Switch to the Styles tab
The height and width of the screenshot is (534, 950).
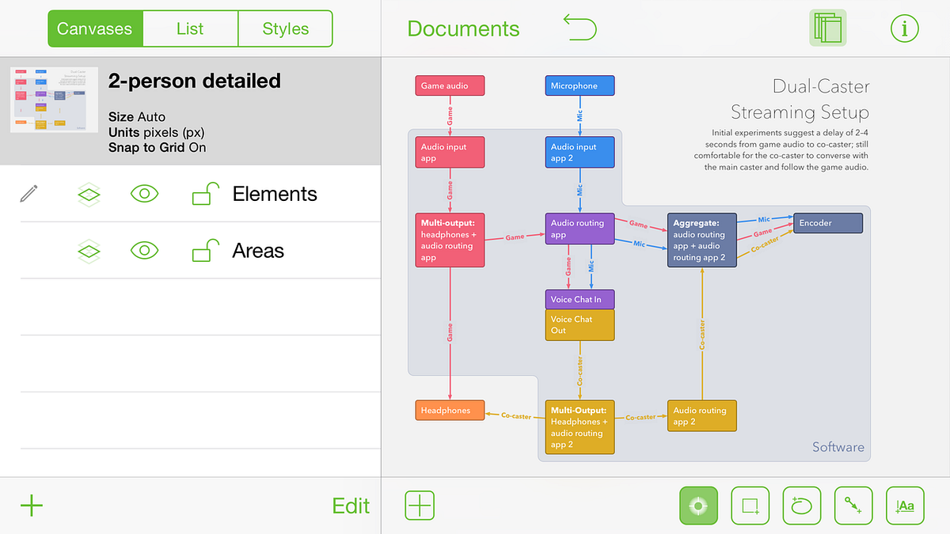click(285, 28)
